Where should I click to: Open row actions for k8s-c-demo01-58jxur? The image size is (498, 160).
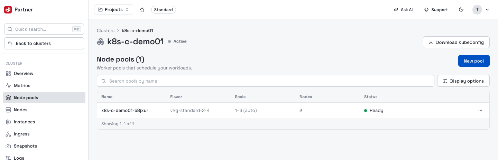pyautogui.click(x=480, y=110)
